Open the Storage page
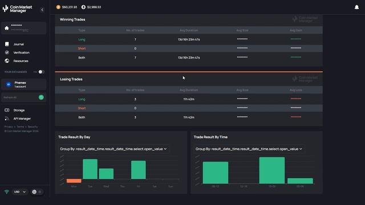The width and height of the screenshot is (365, 205). (x=19, y=110)
